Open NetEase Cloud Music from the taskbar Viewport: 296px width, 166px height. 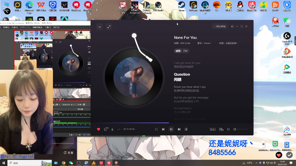[109, 163]
